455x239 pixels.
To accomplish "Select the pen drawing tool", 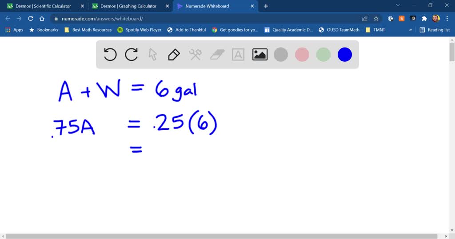I will [174, 55].
